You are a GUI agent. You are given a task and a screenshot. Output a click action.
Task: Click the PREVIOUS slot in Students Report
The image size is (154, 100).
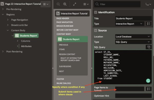[x=64, y=45]
